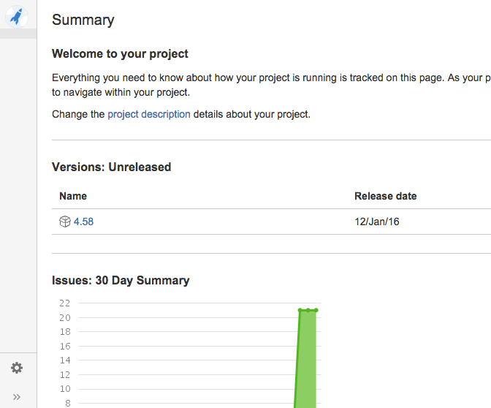Click the green filled chart area
Screen dimensions: 491x408
click(x=308, y=358)
